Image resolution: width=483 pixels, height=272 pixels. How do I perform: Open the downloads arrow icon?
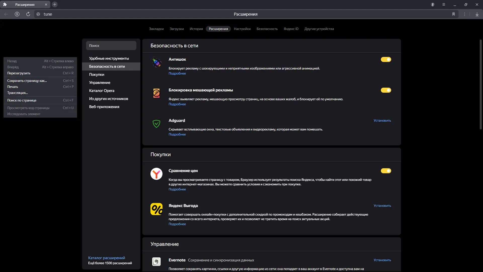pos(477,14)
